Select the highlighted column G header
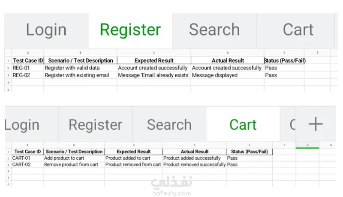The image size is (343, 197). click(307, 145)
